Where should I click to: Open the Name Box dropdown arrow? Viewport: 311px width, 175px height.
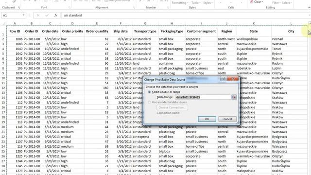coord(23,15)
